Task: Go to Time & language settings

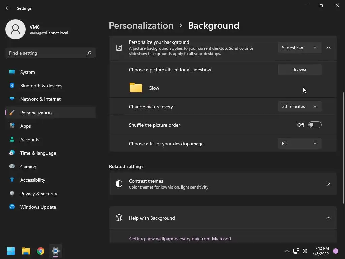Action: 38,153
